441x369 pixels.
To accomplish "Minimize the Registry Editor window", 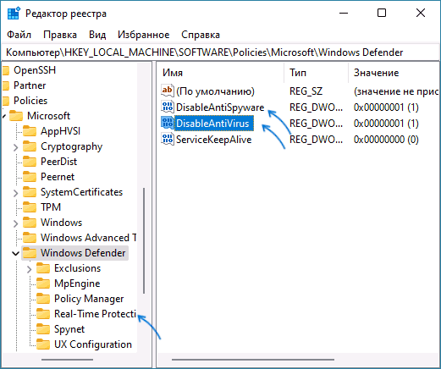I will pyautogui.click(x=344, y=13).
